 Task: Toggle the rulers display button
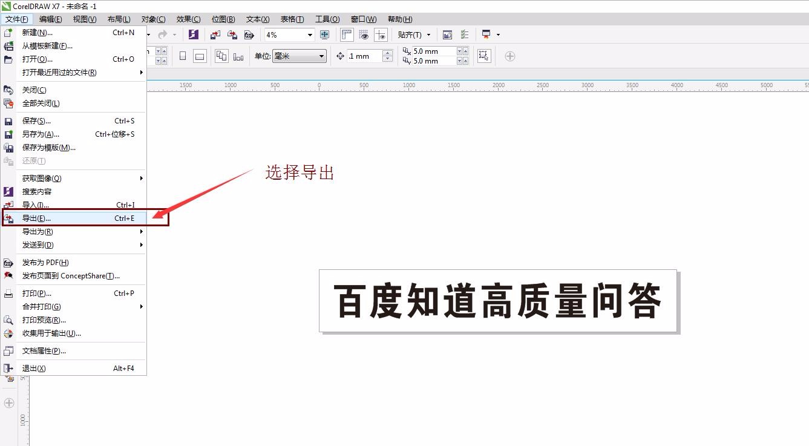pos(347,34)
